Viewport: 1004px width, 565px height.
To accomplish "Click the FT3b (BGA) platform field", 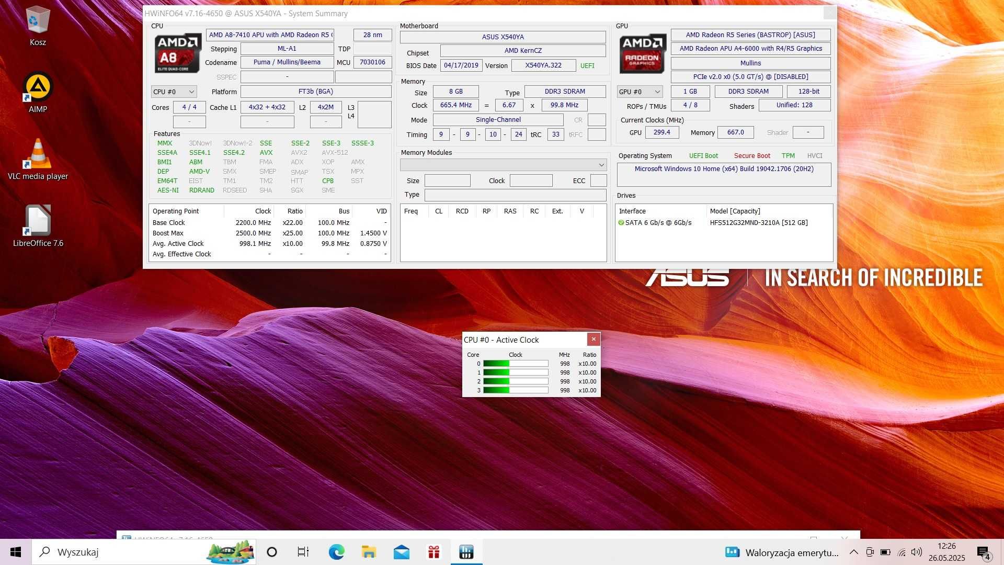I will [x=316, y=92].
